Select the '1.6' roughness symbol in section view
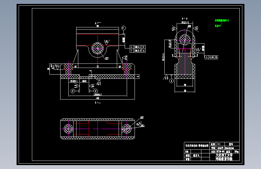The height and width of the screenshot is (169, 261). [x=198, y=50]
